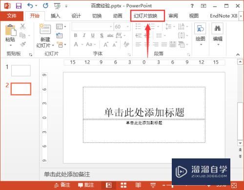Select slide 1 thumbnail

(x=21, y=70)
